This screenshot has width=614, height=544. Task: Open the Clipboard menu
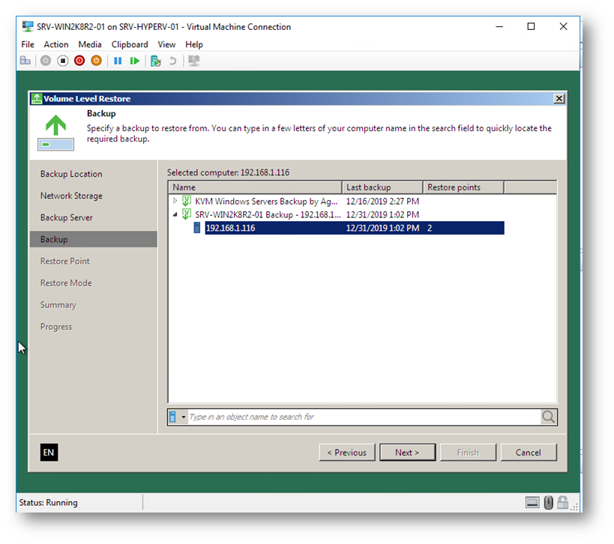coord(130,44)
